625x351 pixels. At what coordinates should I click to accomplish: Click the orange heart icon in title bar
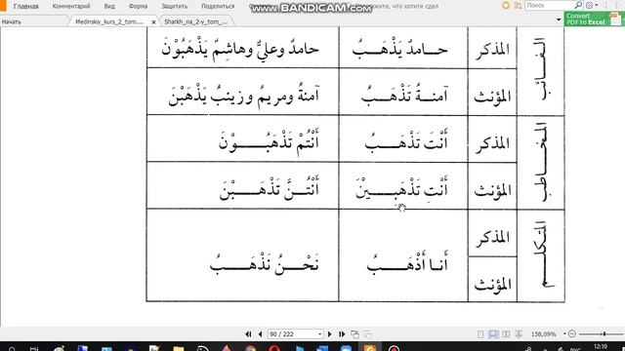(506, 6)
